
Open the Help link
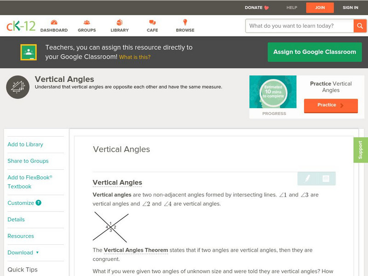292,8
